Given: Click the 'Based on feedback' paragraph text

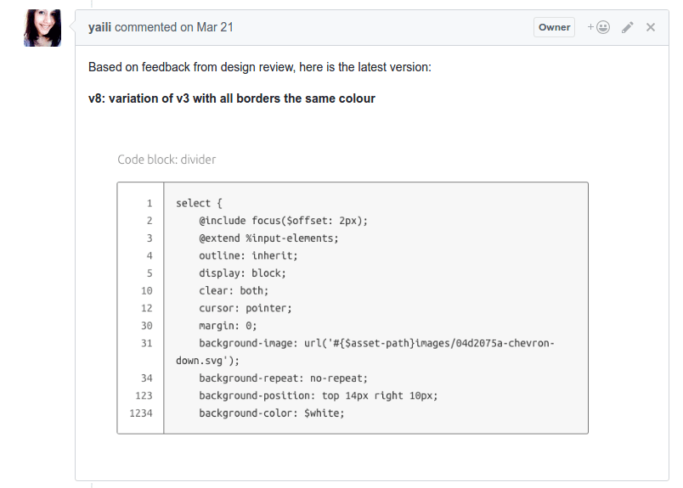Looking at the screenshot, I should [x=259, y=67].
